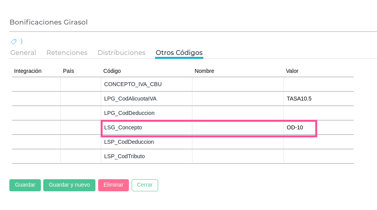Viewport: 377px width, 210px height.
Task: Switch to the Retenciones tab
Action: (x=67, y=53)
